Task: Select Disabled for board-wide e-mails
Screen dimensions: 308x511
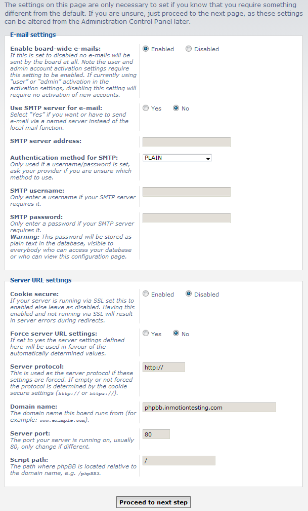Action: tap(189, 49)
